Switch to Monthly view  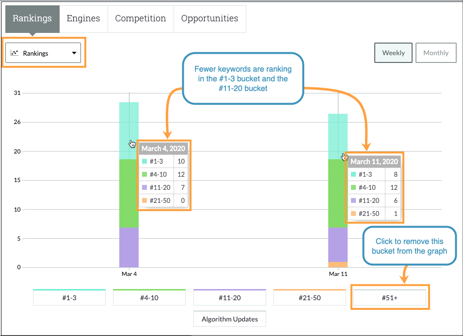[x=436, y=53]
